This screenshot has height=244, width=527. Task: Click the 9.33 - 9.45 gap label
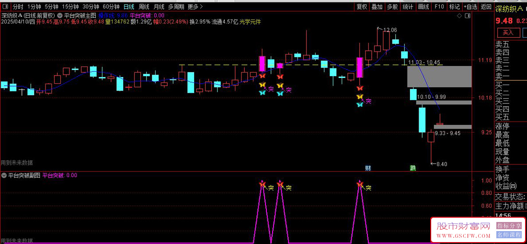click(x=447, y=133)
